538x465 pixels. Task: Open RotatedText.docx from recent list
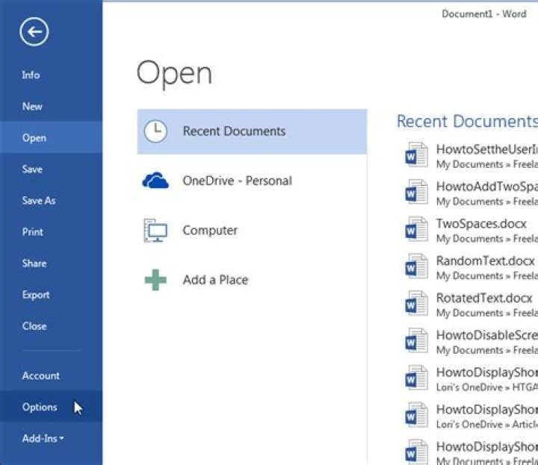(468, 305)
